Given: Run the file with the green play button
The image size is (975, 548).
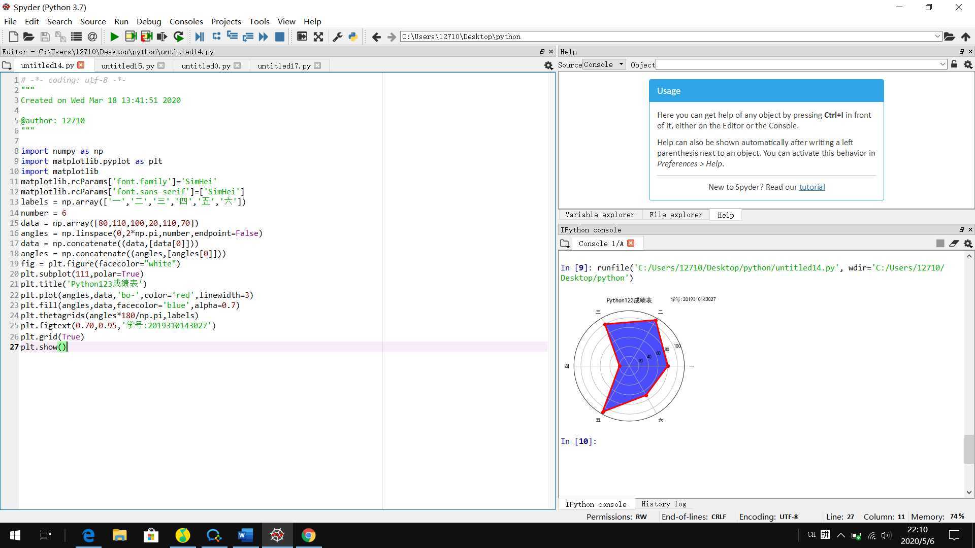Looking at the screenshot, I should pyautogui.click(x=114, y=37).
